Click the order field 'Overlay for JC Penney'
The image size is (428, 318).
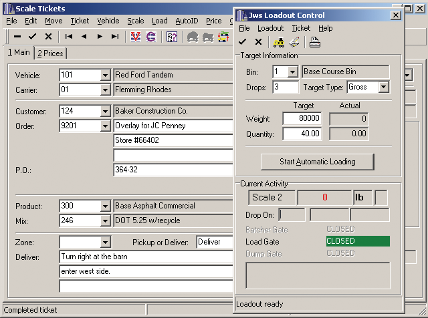tap(173, 126)
